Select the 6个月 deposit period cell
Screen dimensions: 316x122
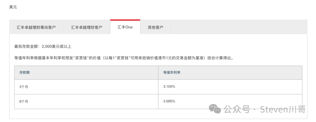point(86,102)
